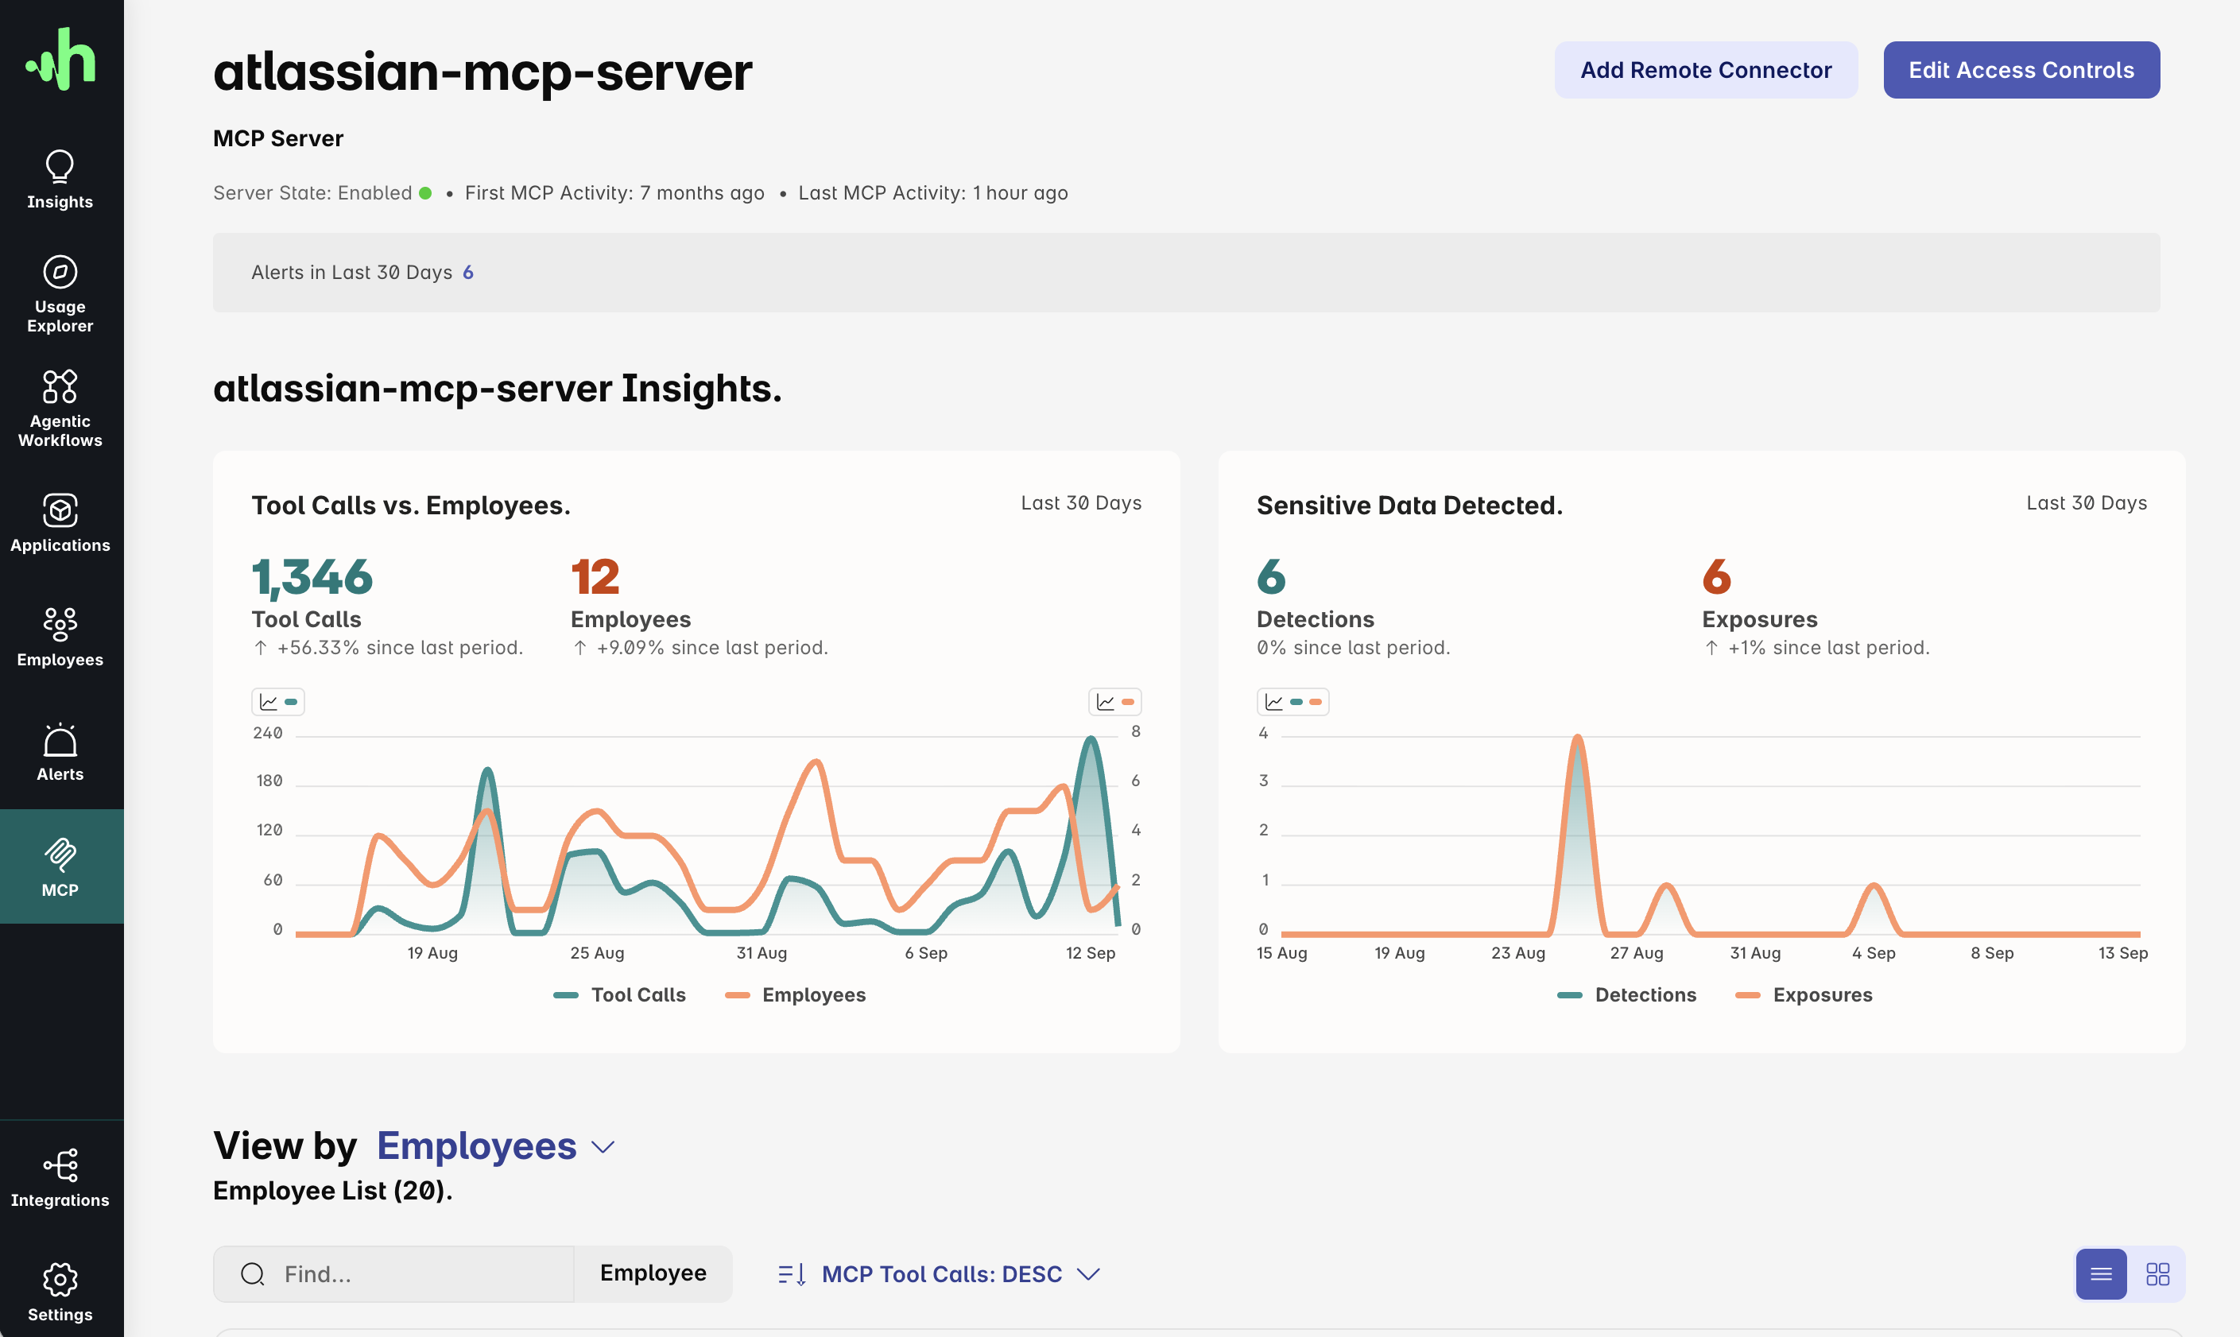This screenshot has width=2240, height=1337.
Task: Click Edit Access Controls button
Action: (x=2021, y=70)
